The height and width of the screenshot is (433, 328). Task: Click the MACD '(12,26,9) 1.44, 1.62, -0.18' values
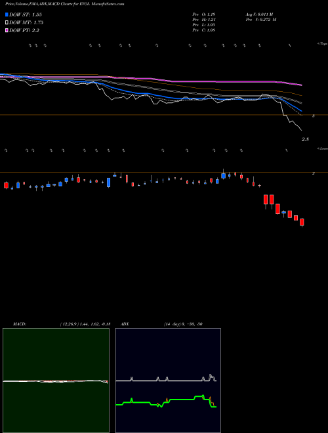click(85, 324)
